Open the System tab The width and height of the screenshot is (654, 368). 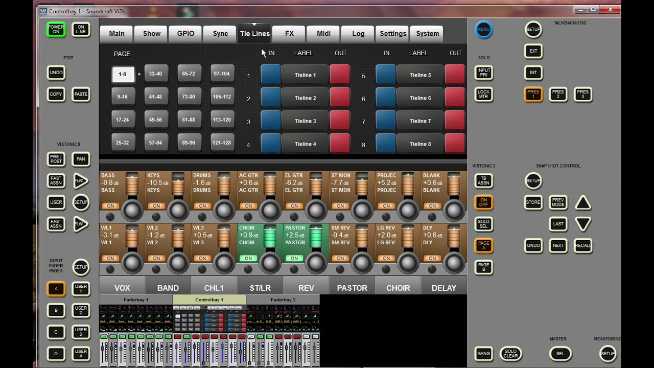[428, 34]
